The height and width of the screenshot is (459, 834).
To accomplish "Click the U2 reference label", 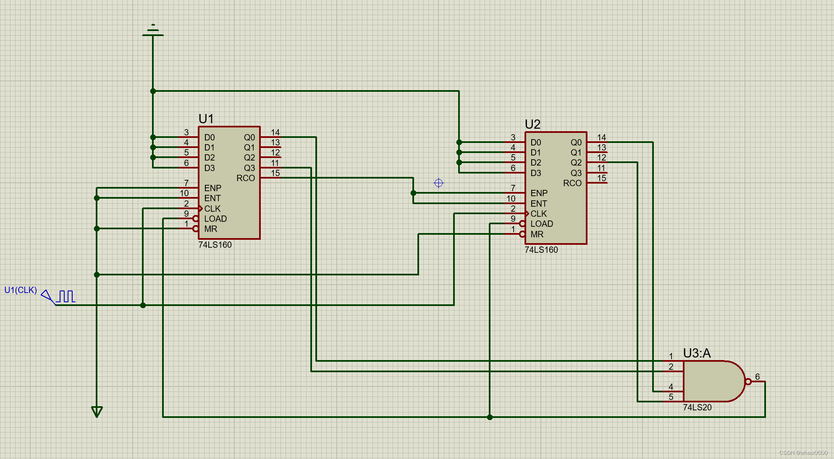I will pos(532,124).
